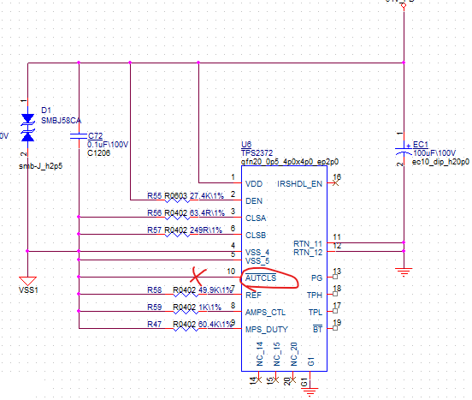Select resistor R57 zigzag symbol
Image resolution: width=472 pixels, height=400 pixels.
tap(177, 234)
